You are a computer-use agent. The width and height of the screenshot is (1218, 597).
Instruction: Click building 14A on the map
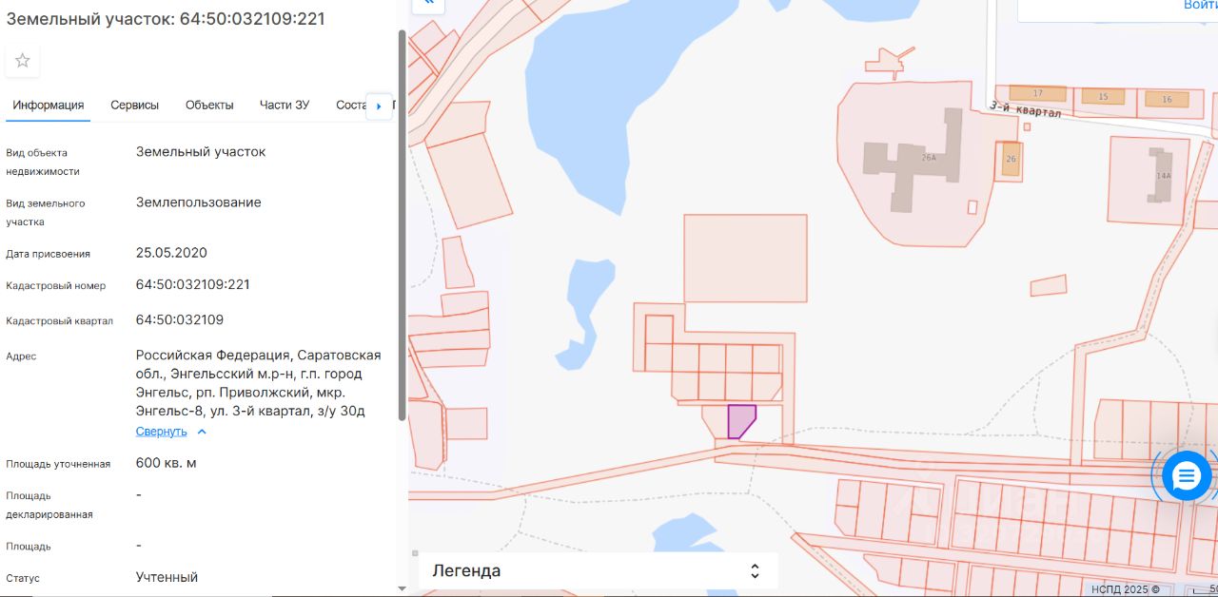pyautogui.click(x=1160, y=175)
